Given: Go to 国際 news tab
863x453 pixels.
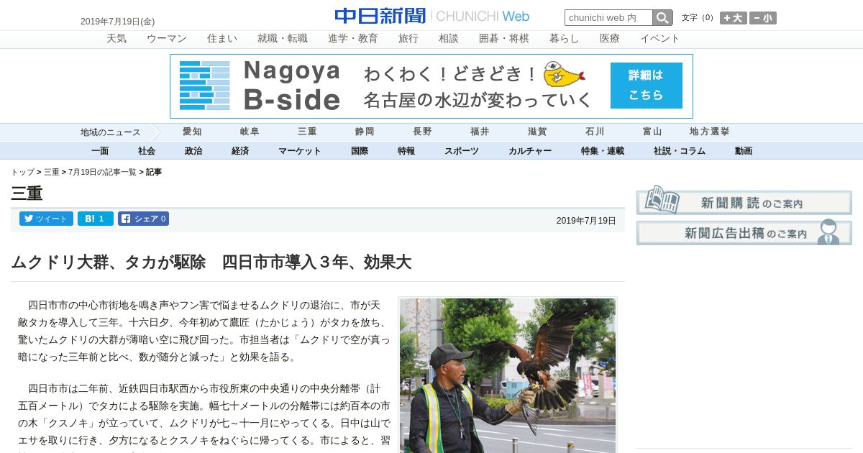Looking at the screenshot, I should pyautogui.click(x=360, y=151).
